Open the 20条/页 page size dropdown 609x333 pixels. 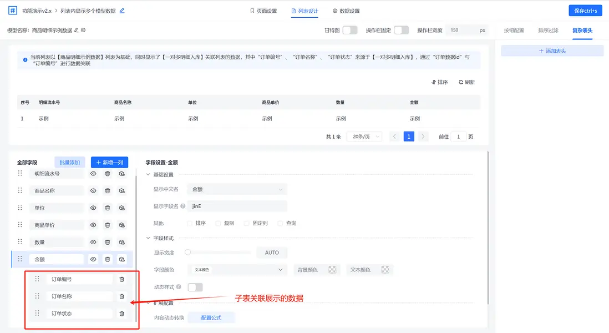pyautogui.click(x=365, y=137)
